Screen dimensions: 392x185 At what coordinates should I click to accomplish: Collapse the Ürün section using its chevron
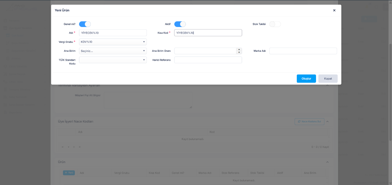point(328,162)
